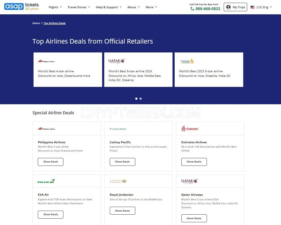Click 'Fly to Over 140 Destinations' description

point(209,148)
